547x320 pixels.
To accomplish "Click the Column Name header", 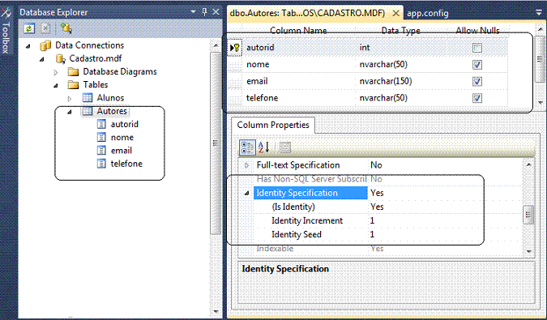I will point(298,31).
